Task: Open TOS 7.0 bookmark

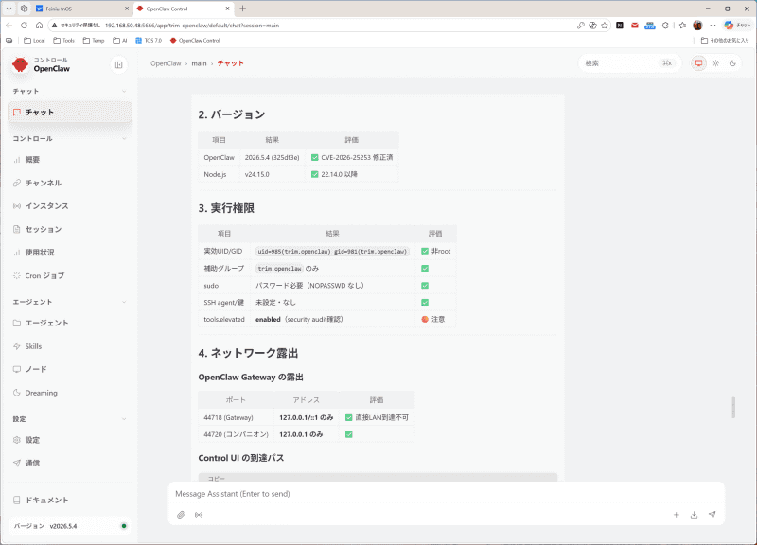Action: [149, 41]
